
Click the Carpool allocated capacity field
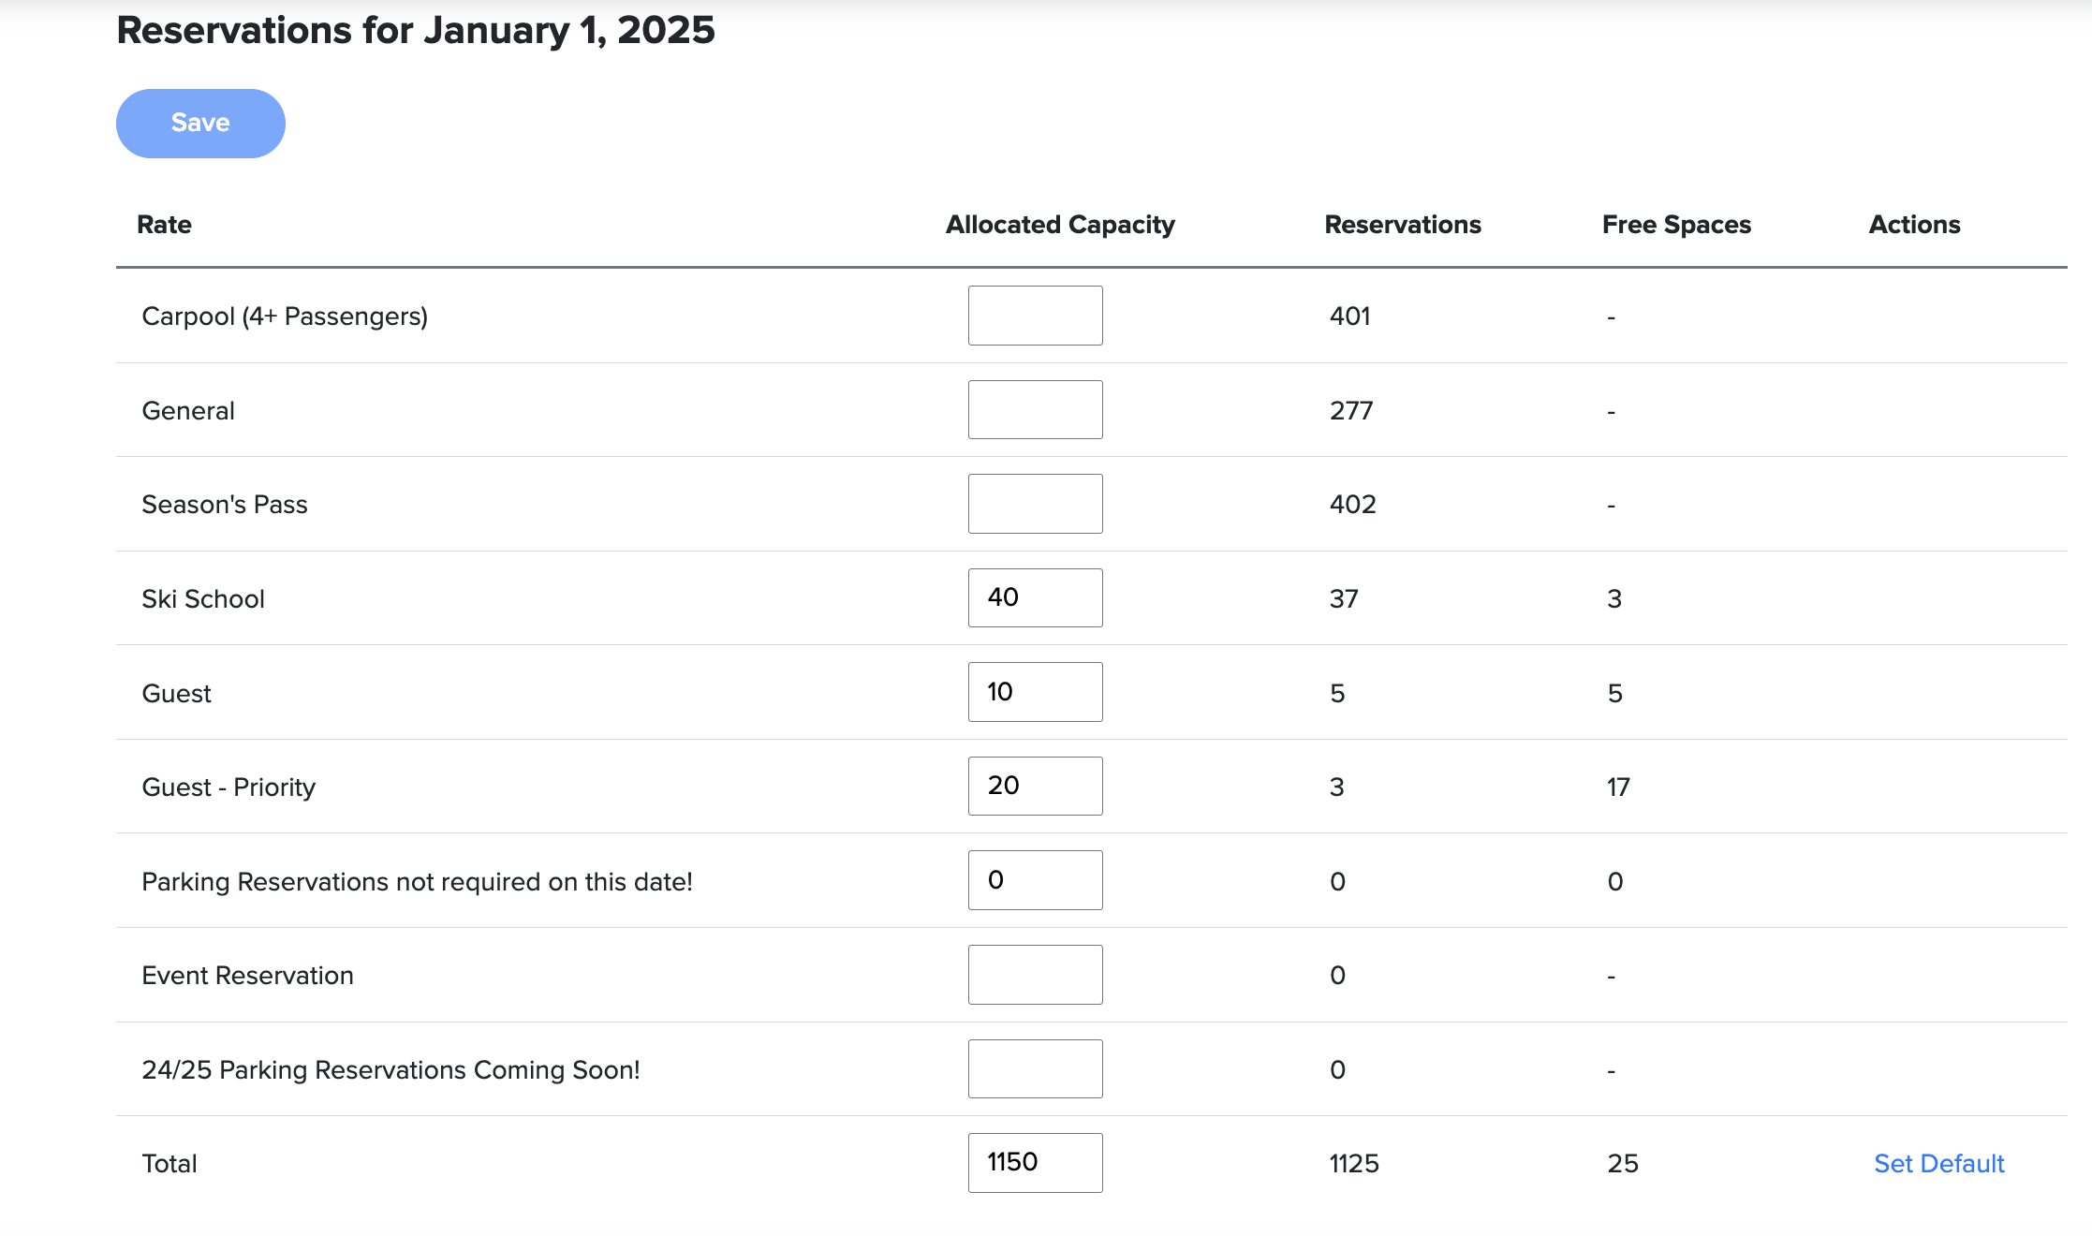(x=1034, y=316)
